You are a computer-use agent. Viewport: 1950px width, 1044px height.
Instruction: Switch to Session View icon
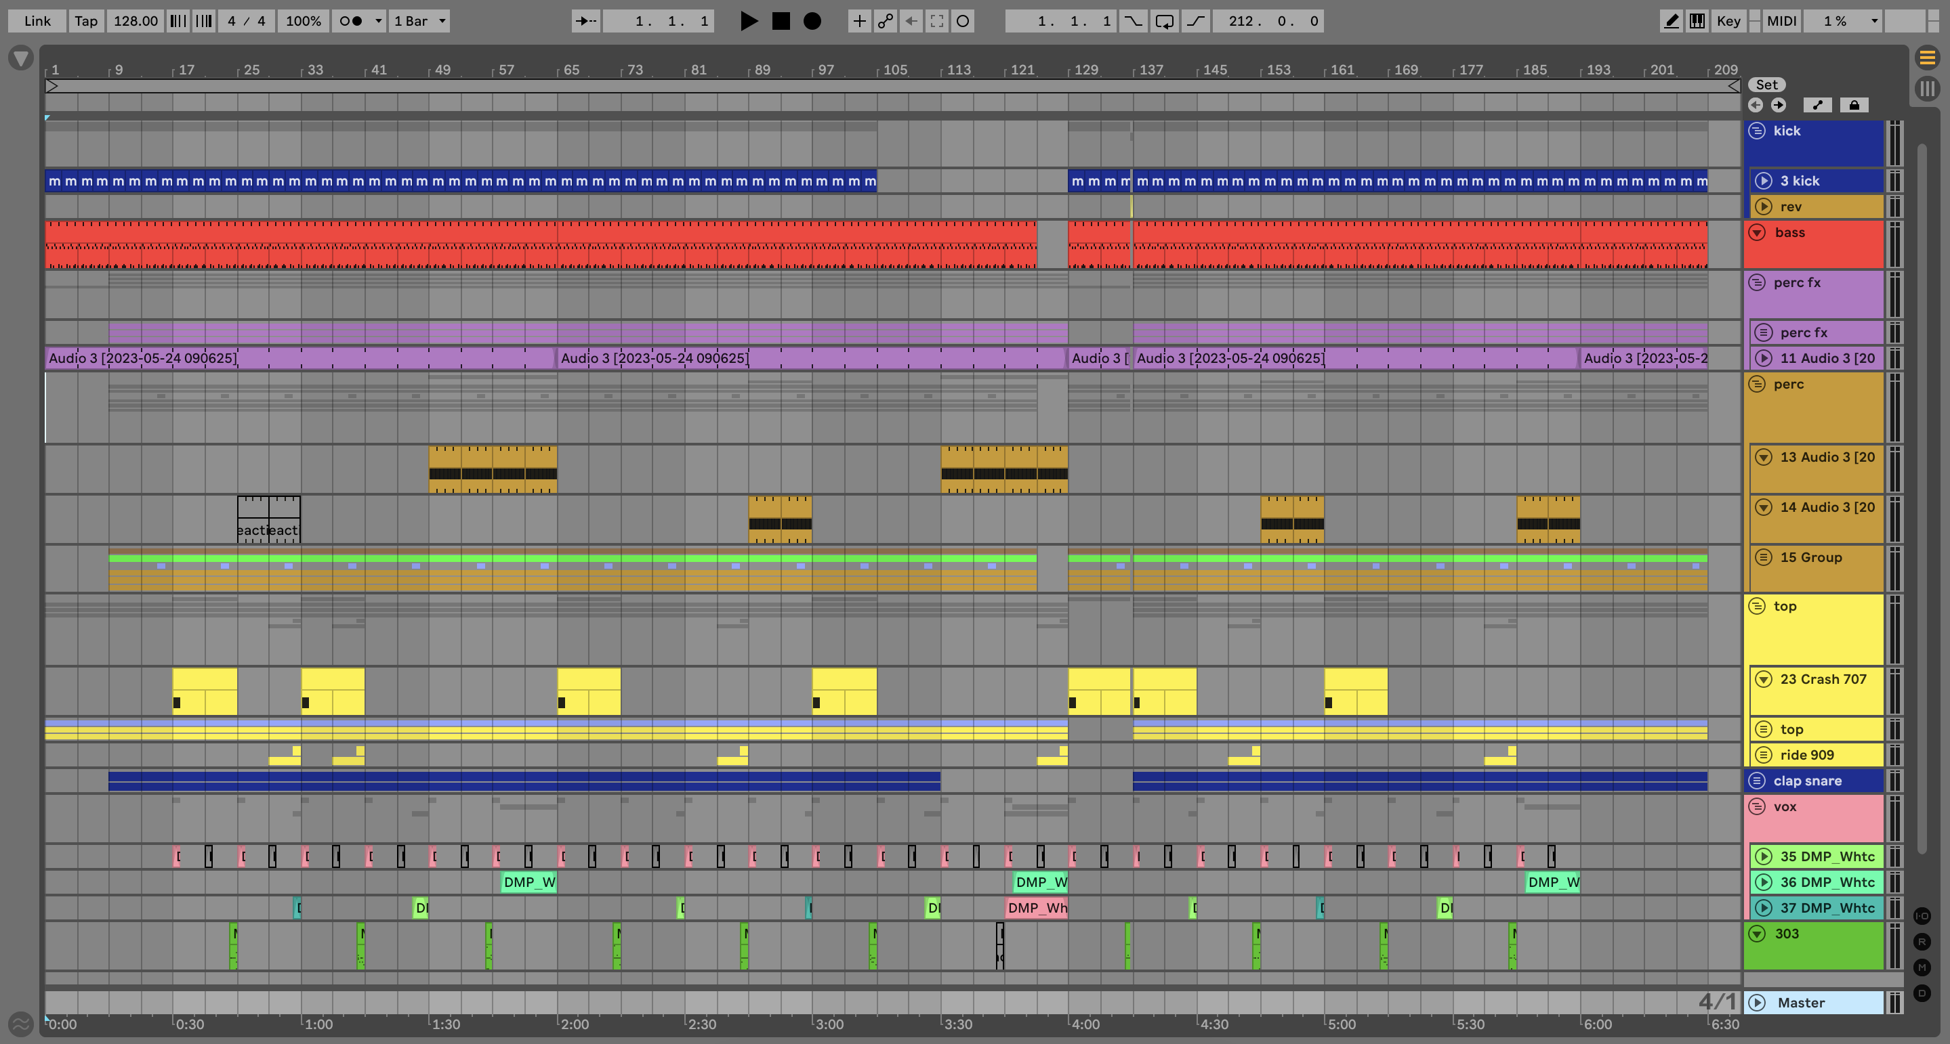point(1927,89)
